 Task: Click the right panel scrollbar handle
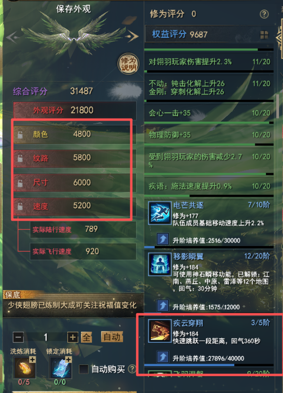tap(278, 106)
